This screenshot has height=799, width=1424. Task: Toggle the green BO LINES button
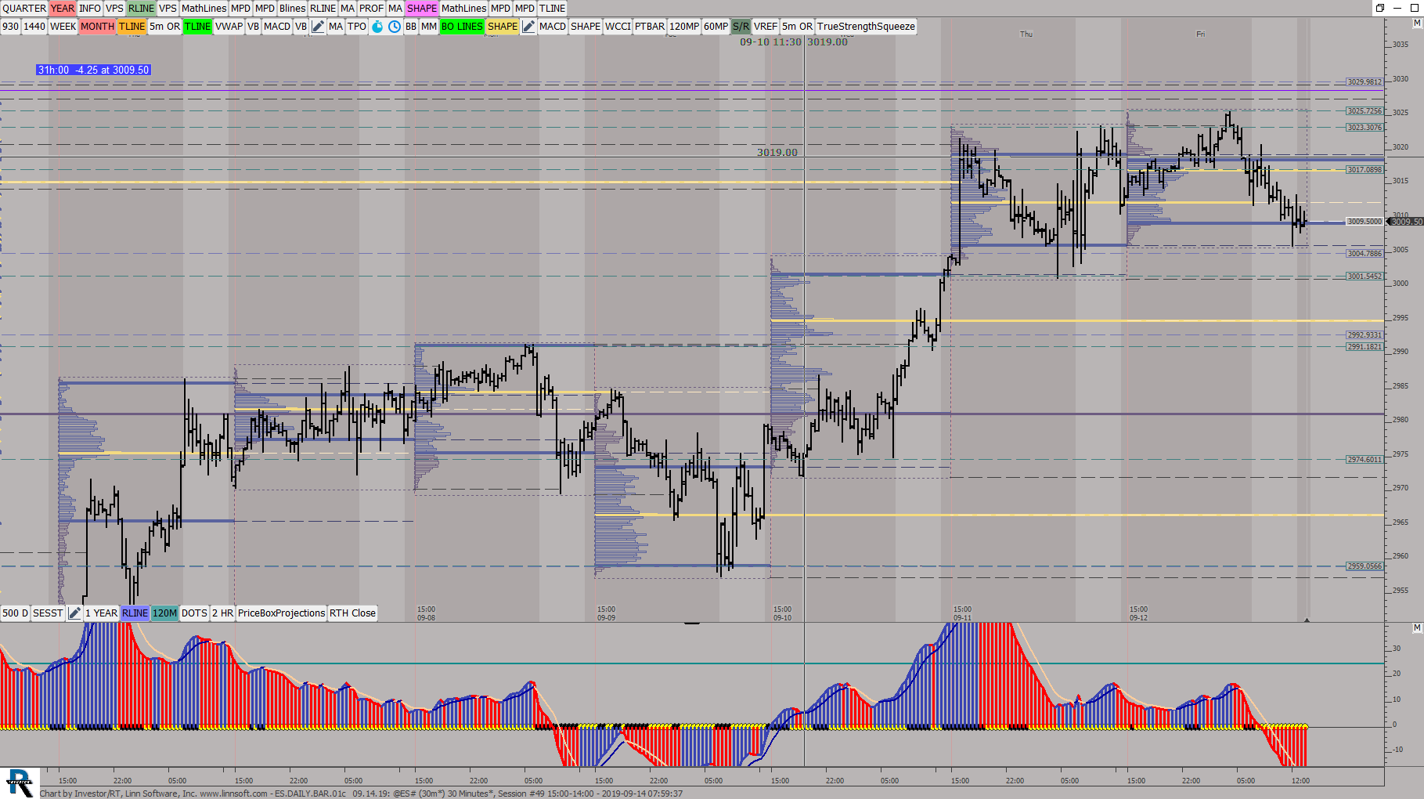pos(462,27)
